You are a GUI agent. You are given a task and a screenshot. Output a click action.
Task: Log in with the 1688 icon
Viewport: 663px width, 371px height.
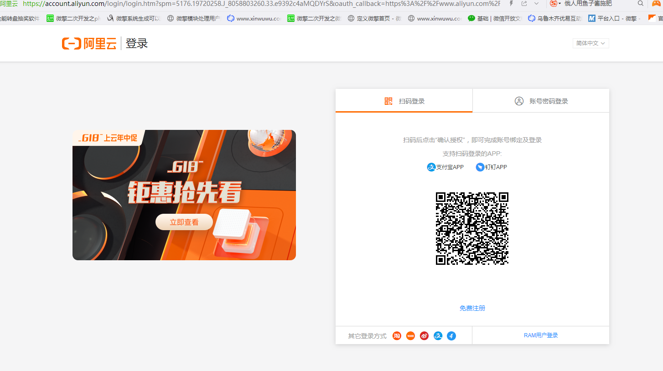410,336
